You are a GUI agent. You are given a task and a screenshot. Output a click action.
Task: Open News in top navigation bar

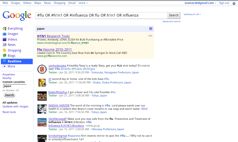pos(47,3)
